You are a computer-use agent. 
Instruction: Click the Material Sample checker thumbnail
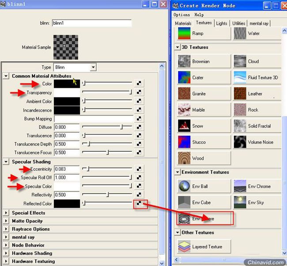click(66, 47)
